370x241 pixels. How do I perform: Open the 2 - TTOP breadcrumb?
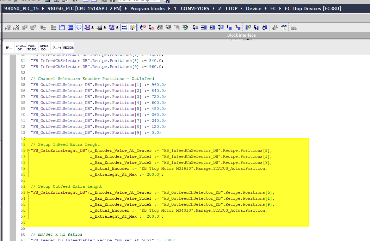(x=228, y=8)
